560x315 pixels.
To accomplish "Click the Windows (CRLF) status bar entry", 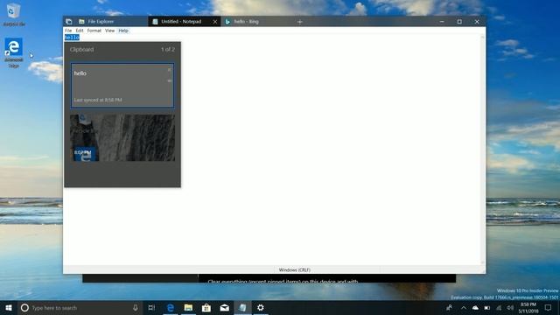I will tap(295, 270).
